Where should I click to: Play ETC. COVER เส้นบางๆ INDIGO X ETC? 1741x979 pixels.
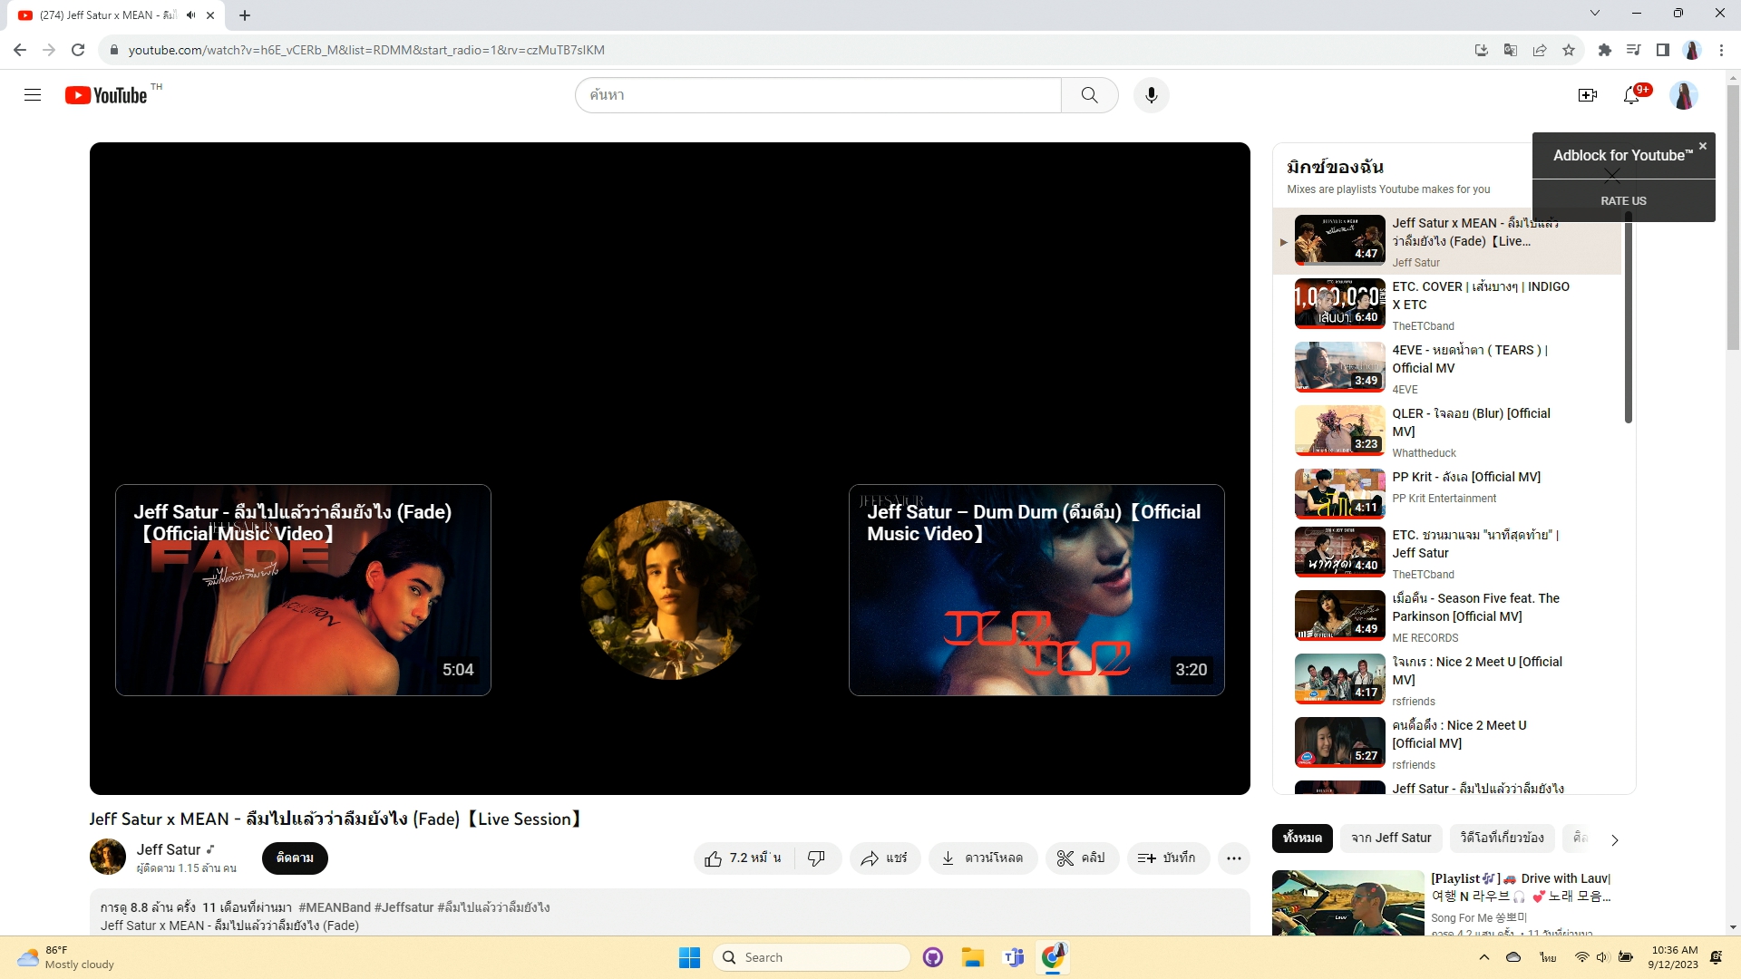click(x=1446, y=305)
